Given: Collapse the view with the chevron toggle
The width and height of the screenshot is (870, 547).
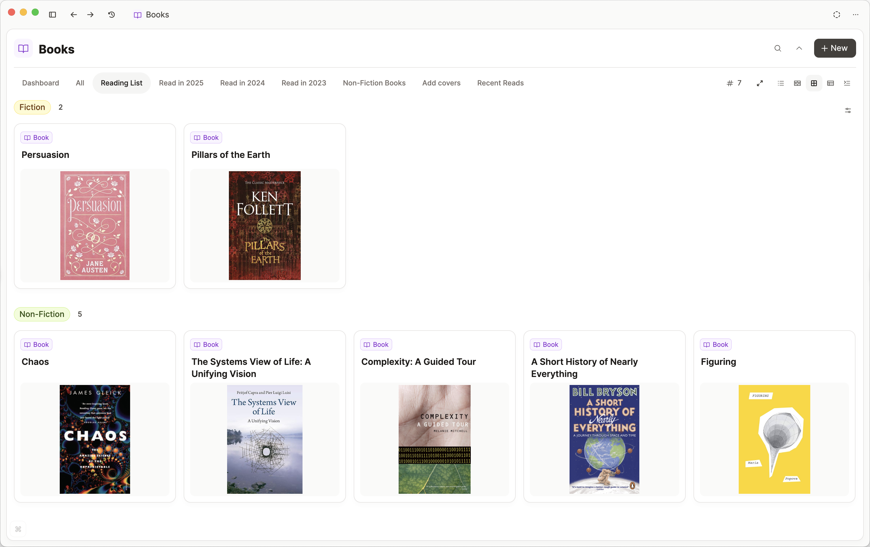Looking at the screenshot, I should click(799, 48).
